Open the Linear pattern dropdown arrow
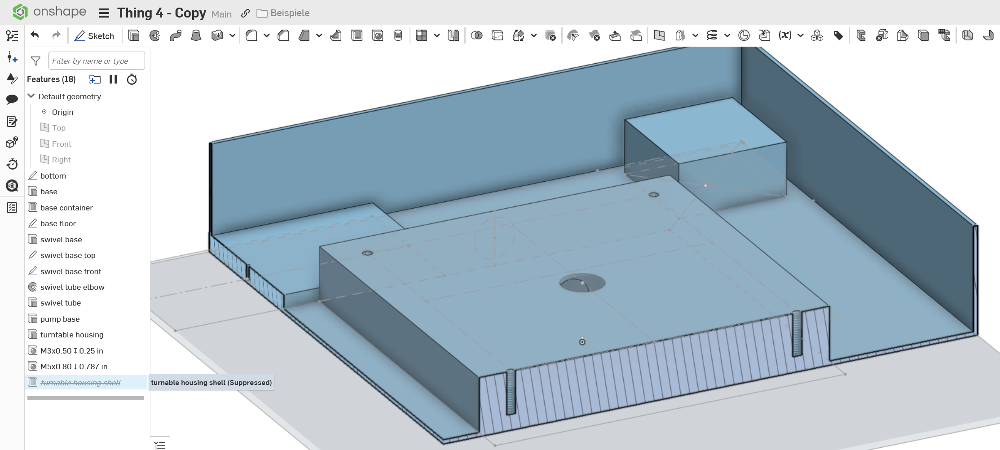The height and width of the screenshot is (450, 1000). pyautogui.click(x=436, y=35)
